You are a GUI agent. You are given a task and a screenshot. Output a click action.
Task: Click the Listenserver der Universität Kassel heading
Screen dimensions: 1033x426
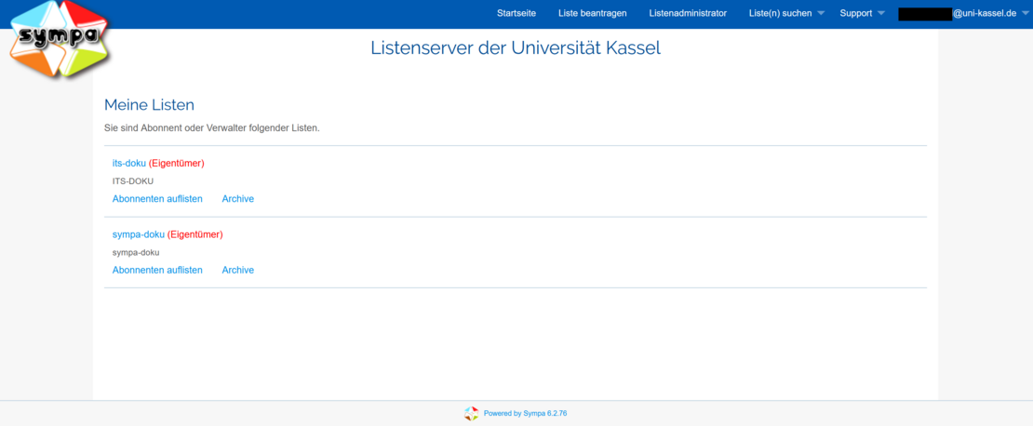[x=516, y=48]
